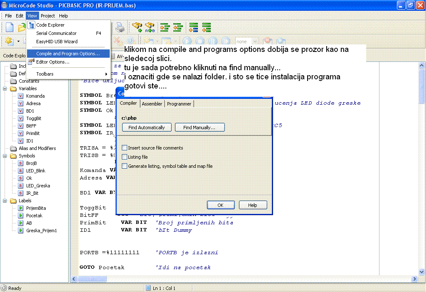Enable Insert source file comments checkbox

[124, 148]
